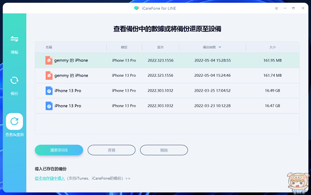Click the iCareFone for LINE logo icon
The height and width of the screenshot is (195, 311).
coord(136,8)
